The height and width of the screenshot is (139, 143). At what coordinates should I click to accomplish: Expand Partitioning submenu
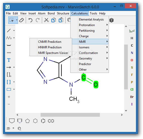point(90,31)
